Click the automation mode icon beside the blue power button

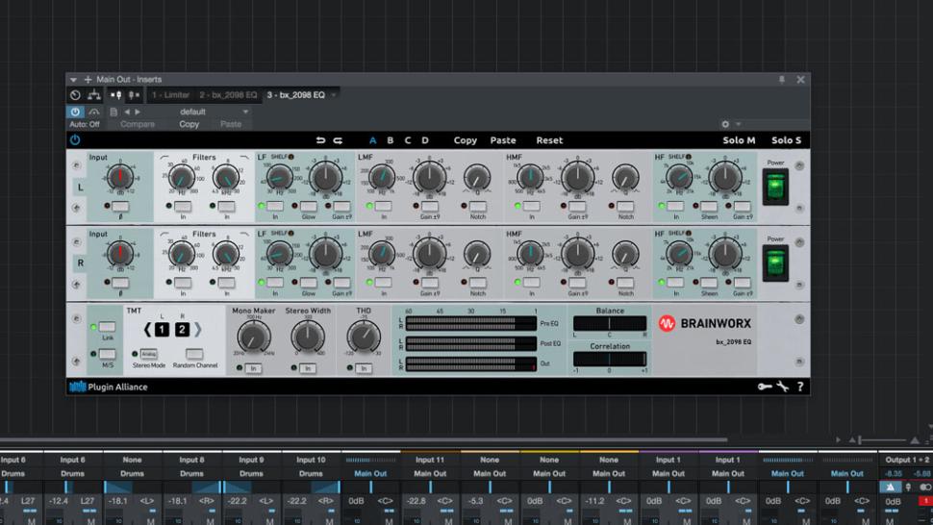(94, 112)
